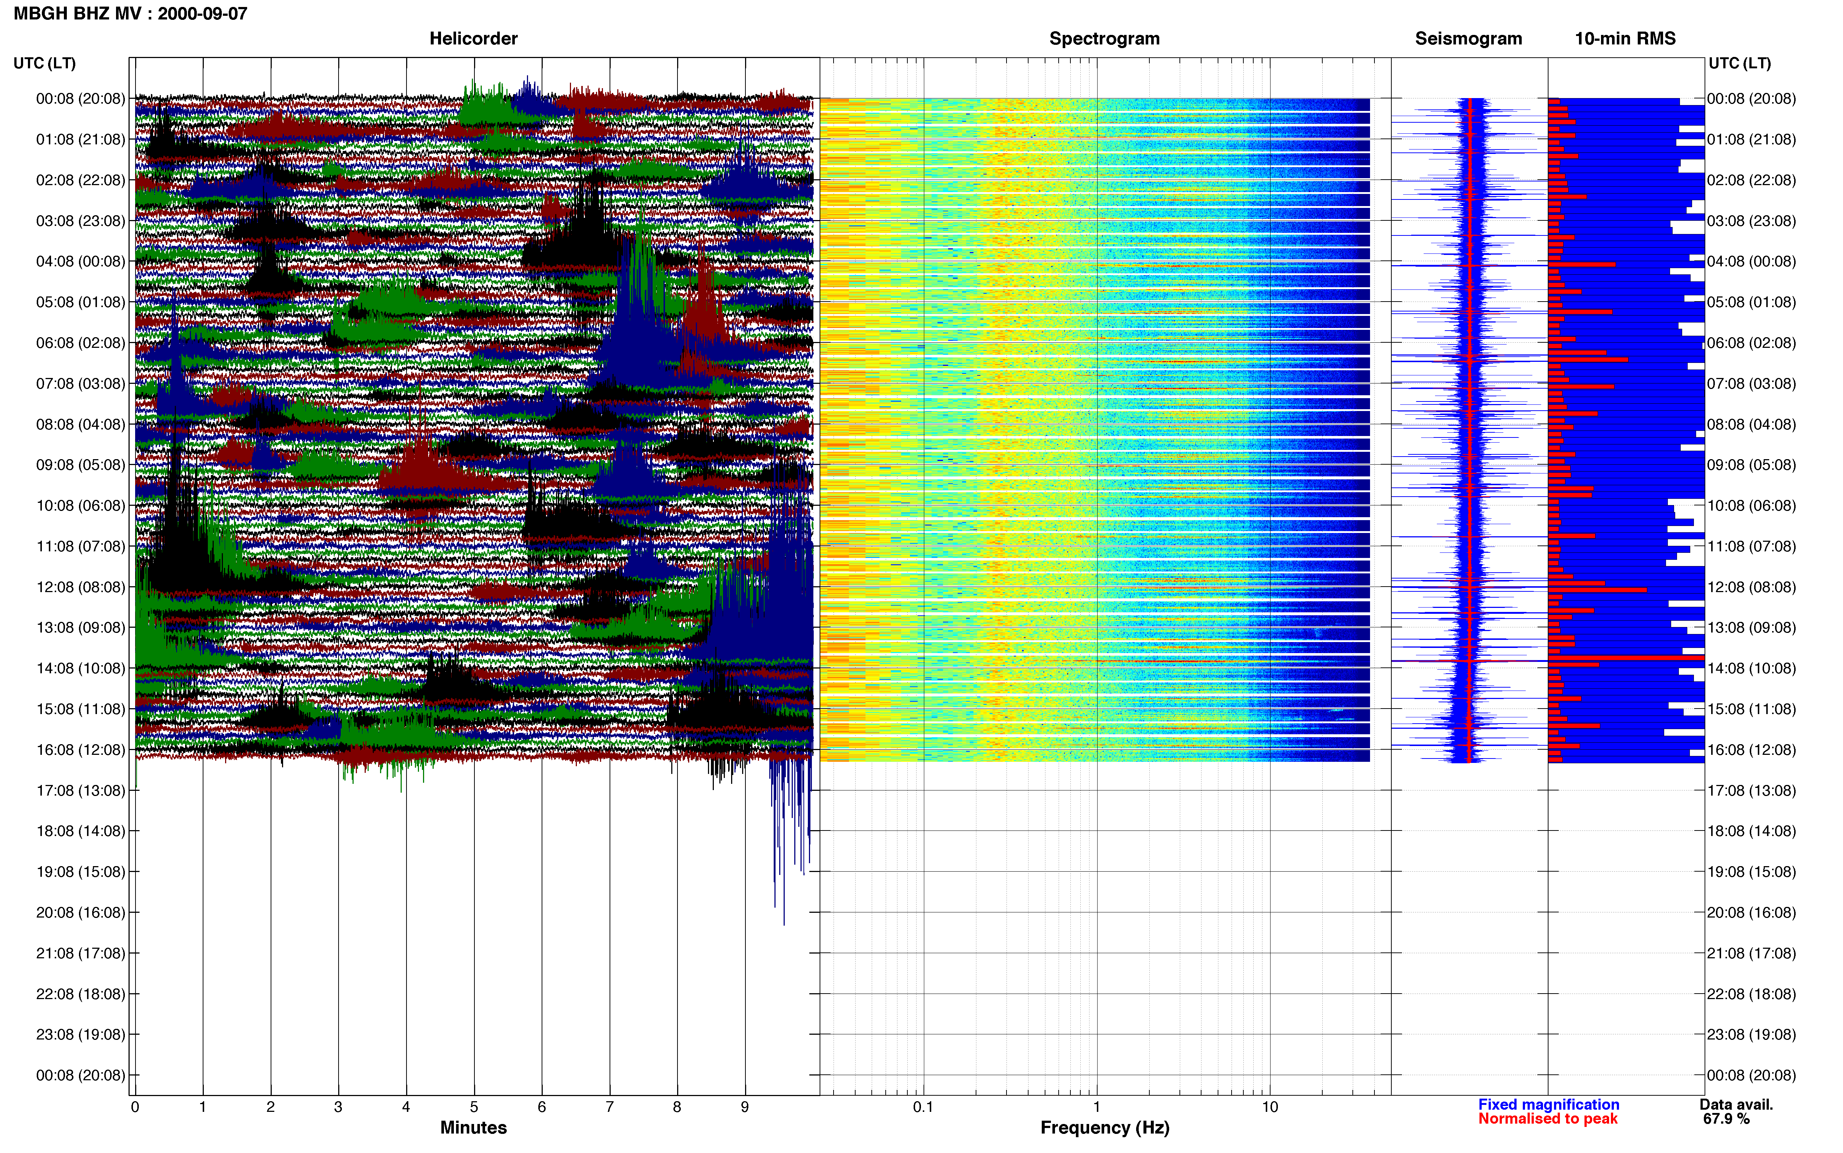
Task: Select the 'Seismogram' panel heading
Action: [x=1468, y=39]
